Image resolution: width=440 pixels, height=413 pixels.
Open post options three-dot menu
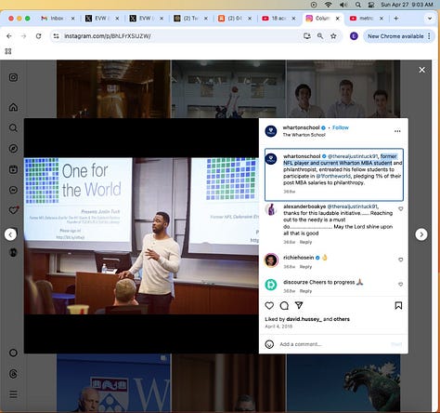point(397,131)
